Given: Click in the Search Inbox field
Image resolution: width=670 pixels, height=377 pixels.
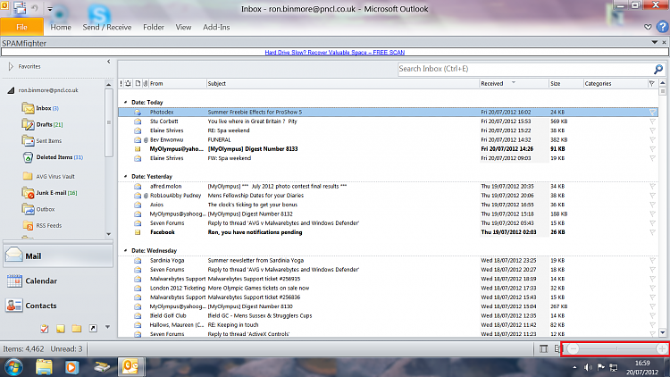Looking at the screenshot, I should (x=524, y=69).
